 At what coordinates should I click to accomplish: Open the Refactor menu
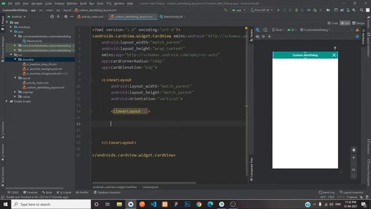72,3
